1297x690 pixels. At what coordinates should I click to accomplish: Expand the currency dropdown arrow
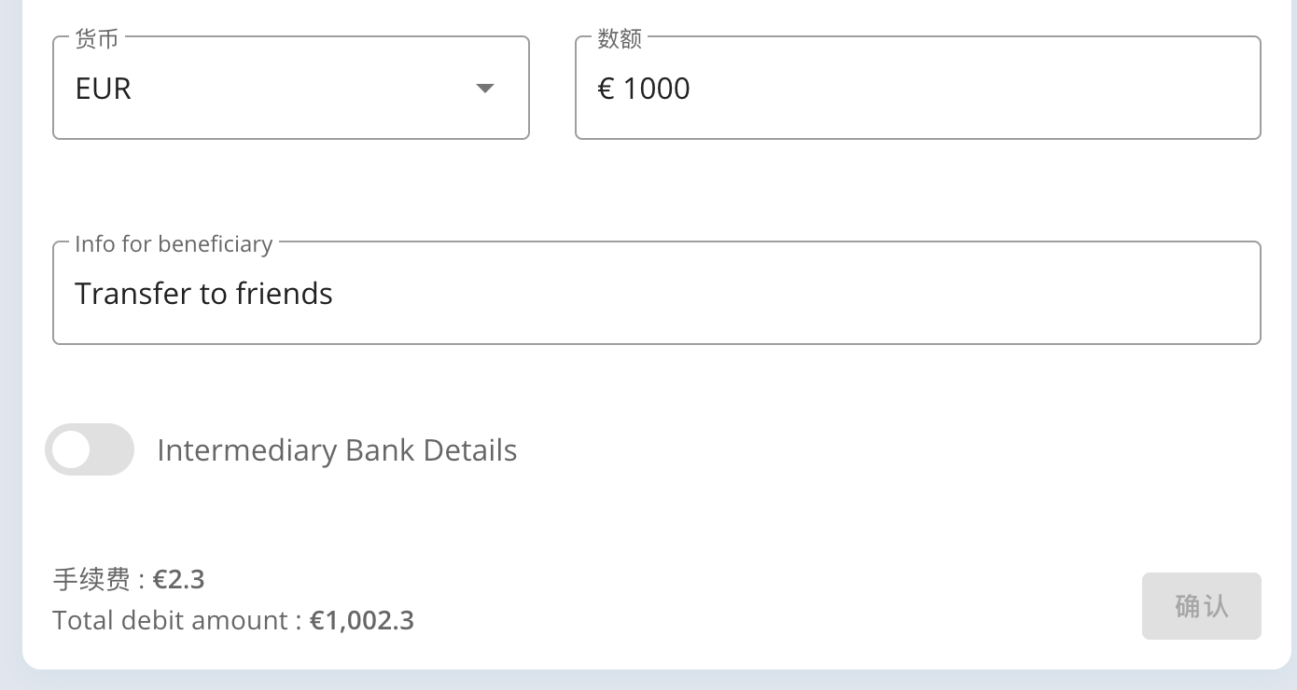tap(484, 89)
